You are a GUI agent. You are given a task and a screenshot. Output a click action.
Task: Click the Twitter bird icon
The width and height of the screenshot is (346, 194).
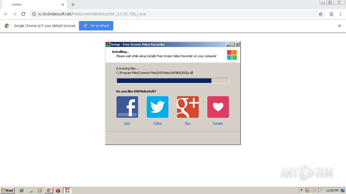pyautogui.click(x=158, y=107)
